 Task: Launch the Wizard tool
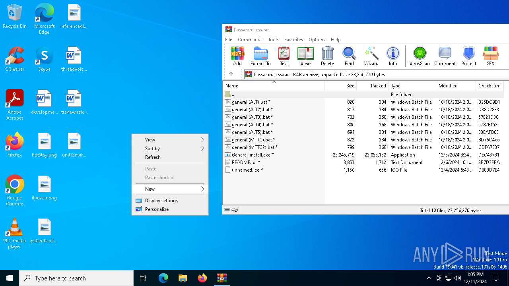tap(371, 56)
